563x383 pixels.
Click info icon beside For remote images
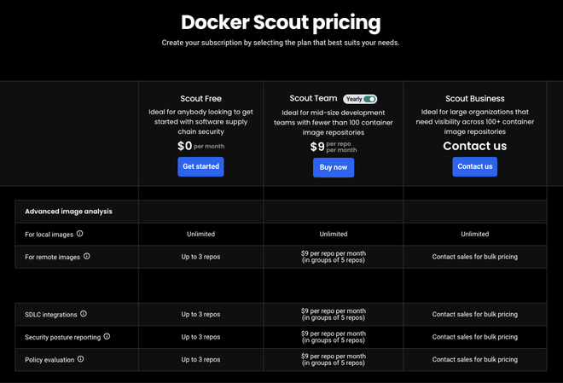point(86,256)
